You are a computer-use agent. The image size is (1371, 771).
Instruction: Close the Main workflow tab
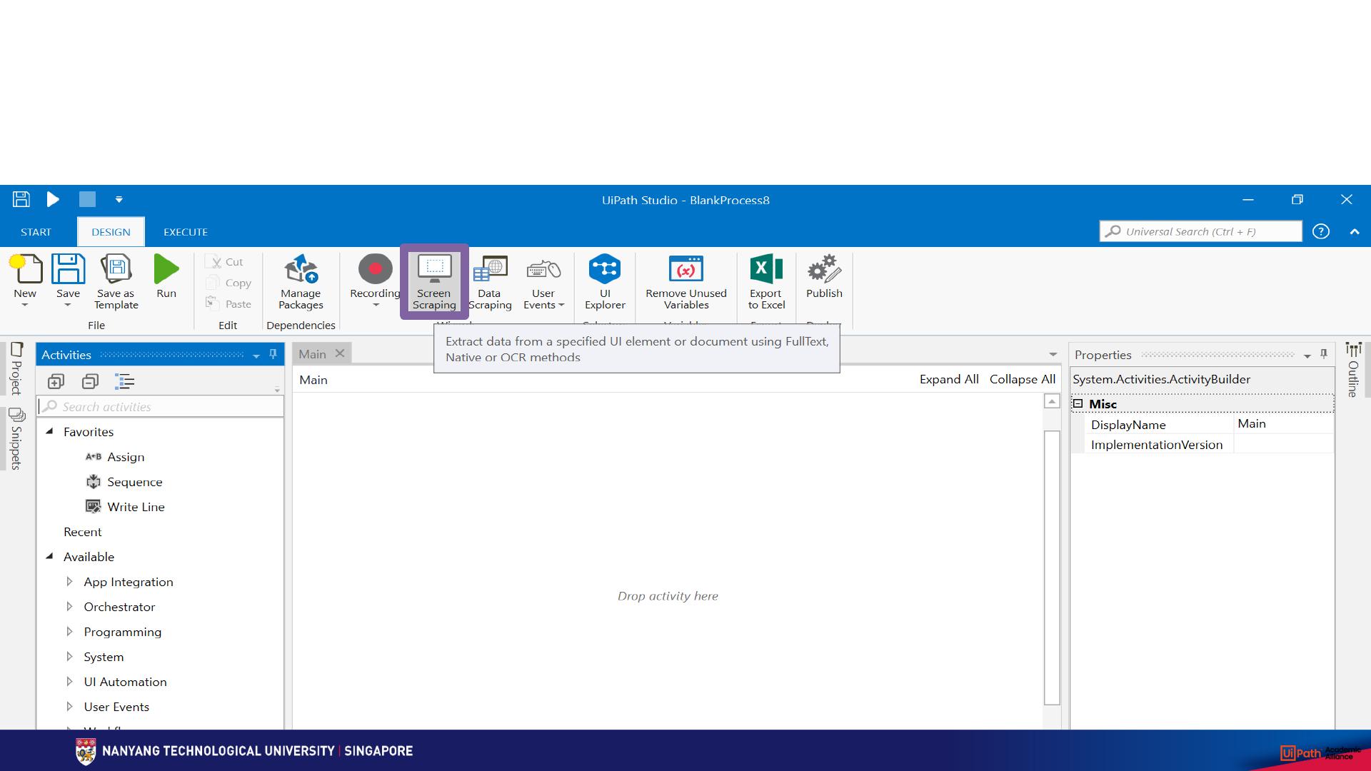[x=340, y=353]
